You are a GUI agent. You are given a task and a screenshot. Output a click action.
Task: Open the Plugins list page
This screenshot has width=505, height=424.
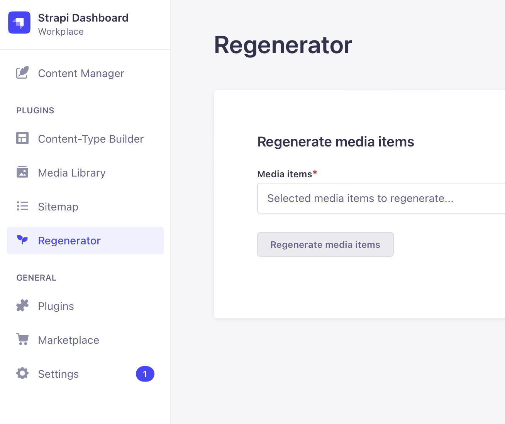click(x=56, y=306)
